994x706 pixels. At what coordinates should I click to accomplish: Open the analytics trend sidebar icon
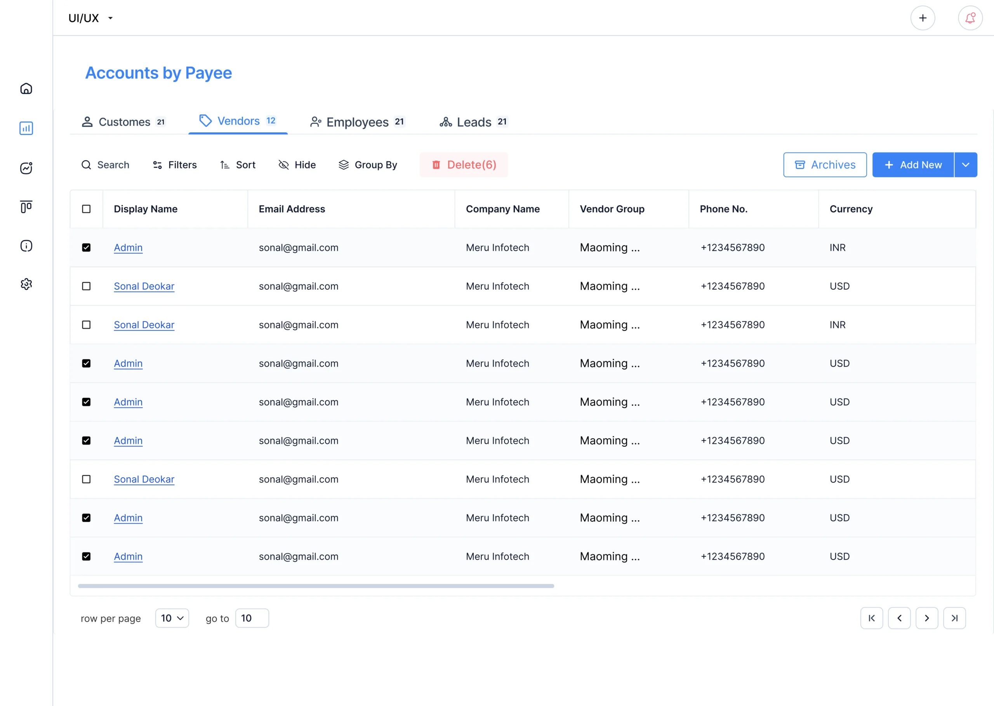[x=26, y=168]
